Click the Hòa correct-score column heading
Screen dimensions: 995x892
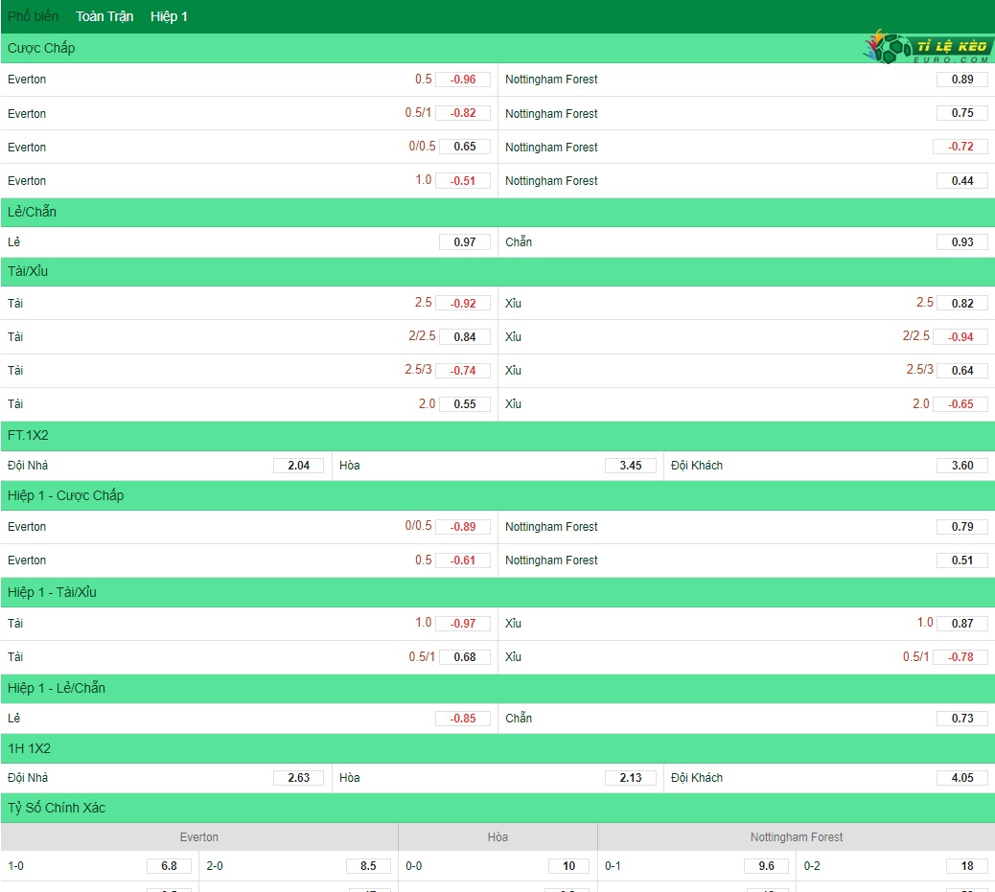[x=497, y=836]
